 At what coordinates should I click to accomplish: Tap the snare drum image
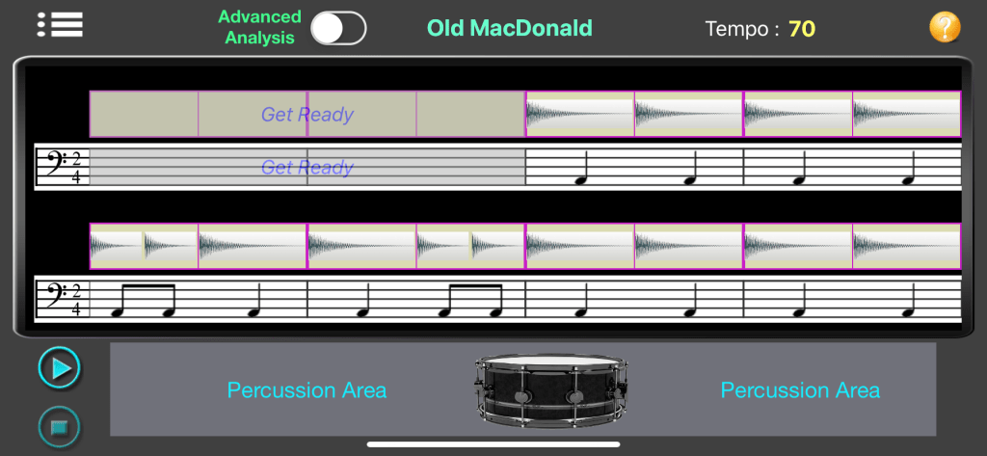551,390
